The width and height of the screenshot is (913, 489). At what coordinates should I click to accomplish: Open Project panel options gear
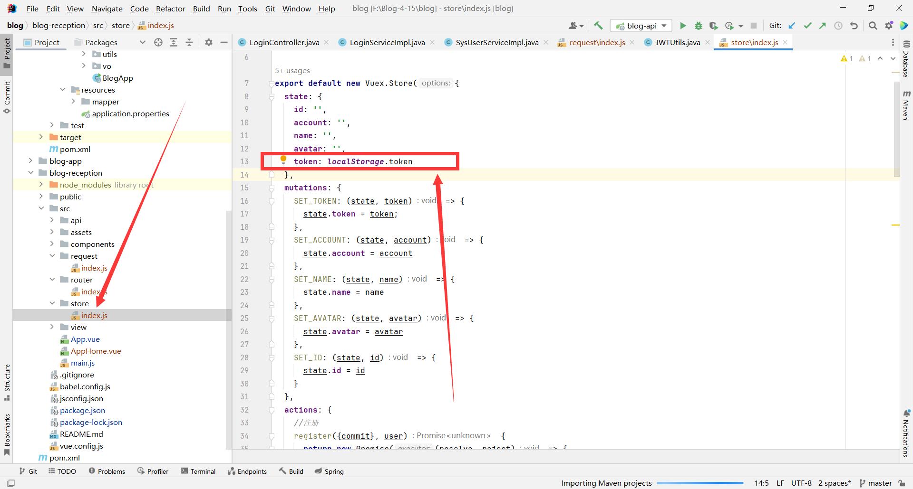[208, 42]
